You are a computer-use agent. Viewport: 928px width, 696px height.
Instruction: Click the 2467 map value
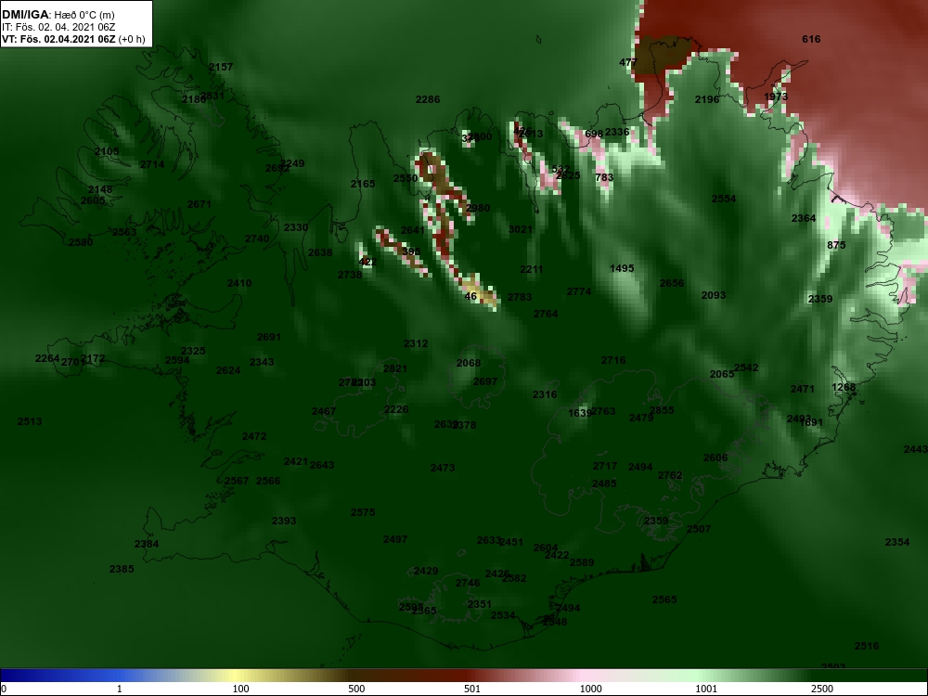(x=324, y=411)
